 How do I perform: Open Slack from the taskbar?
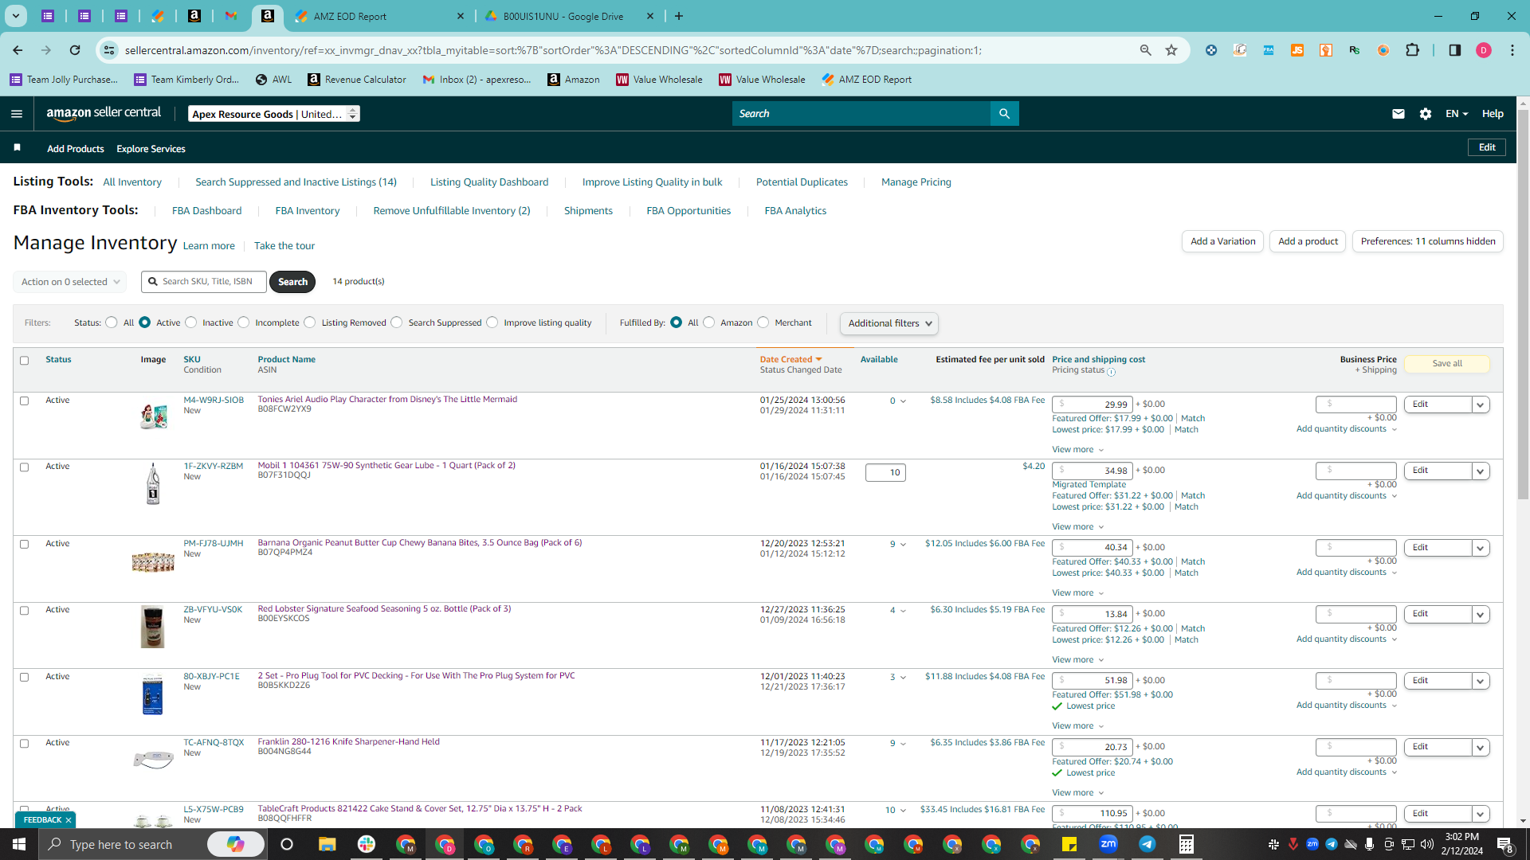coord(367,844)
